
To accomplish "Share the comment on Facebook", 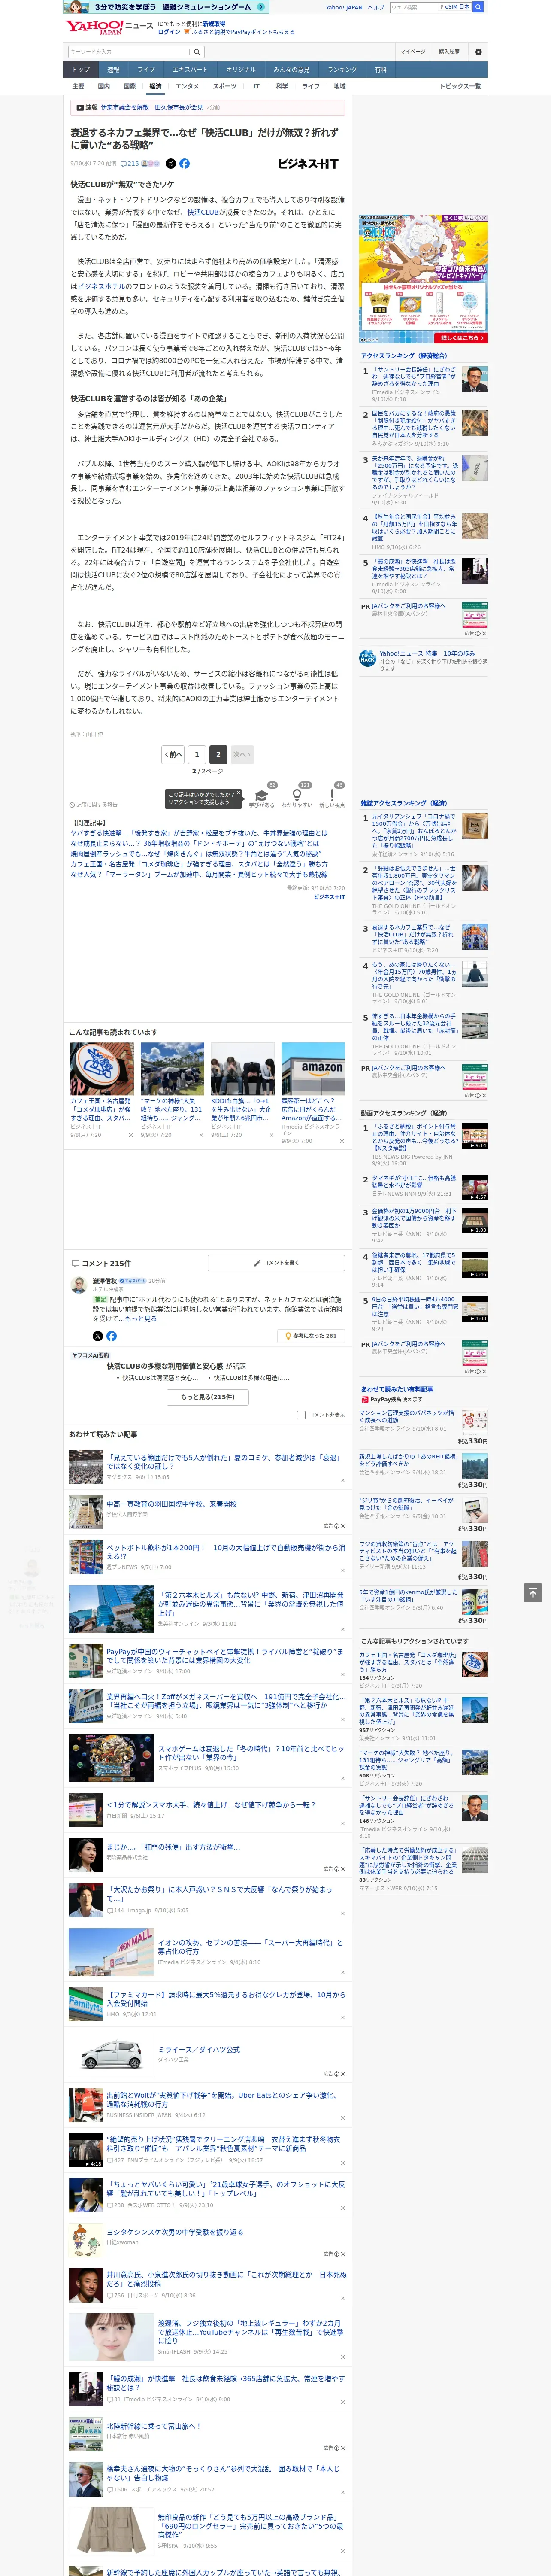I will [x=111, y=1336].
